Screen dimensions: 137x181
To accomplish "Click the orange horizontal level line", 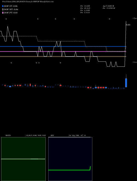I will (63, 56).
